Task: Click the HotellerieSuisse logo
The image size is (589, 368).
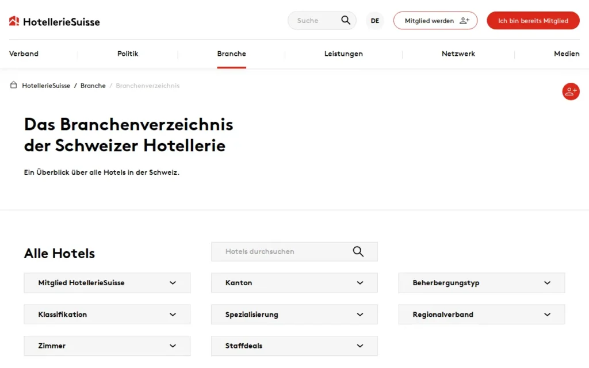Action: coord(55,21)
